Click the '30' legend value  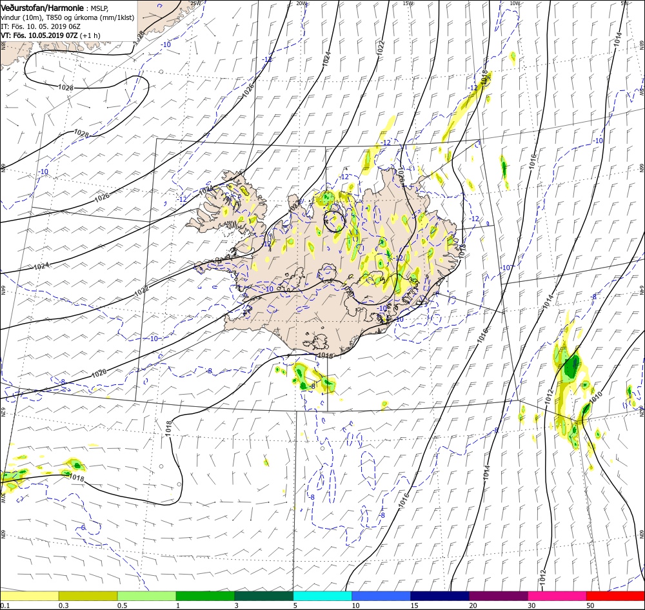click(x=531, y=605)
